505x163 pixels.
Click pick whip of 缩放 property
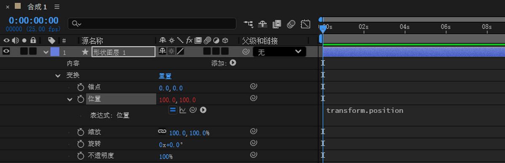click(x=254, y=131)
